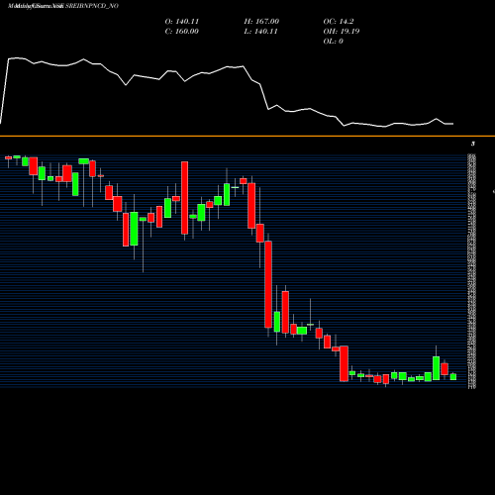Select the open value O: 140.11

182,22
